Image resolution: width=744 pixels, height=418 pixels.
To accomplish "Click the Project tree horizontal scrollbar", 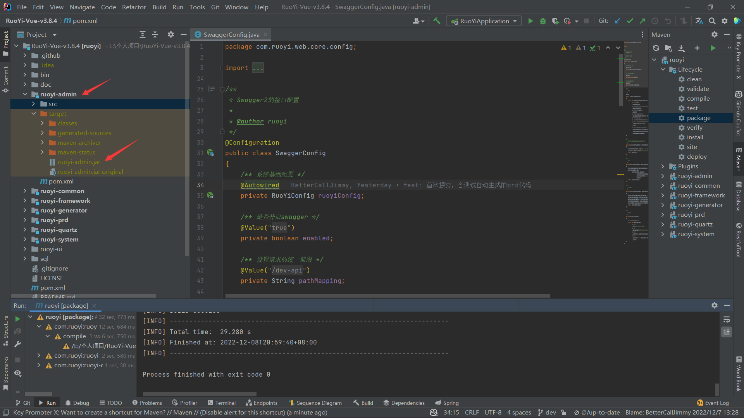I will pyautogui.click(x=84, y=296).
